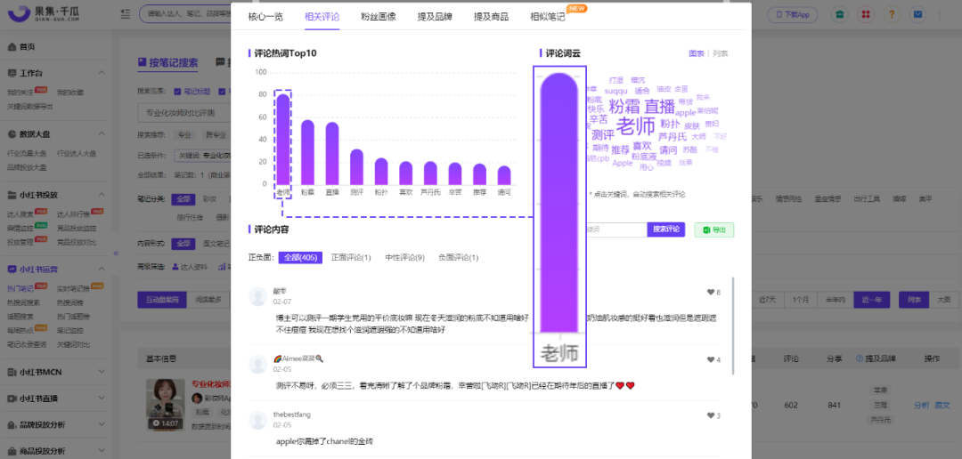Open 热门笔记 in the sidebar
The height and width of the screenshot is (459, 962).
[20, 286]
